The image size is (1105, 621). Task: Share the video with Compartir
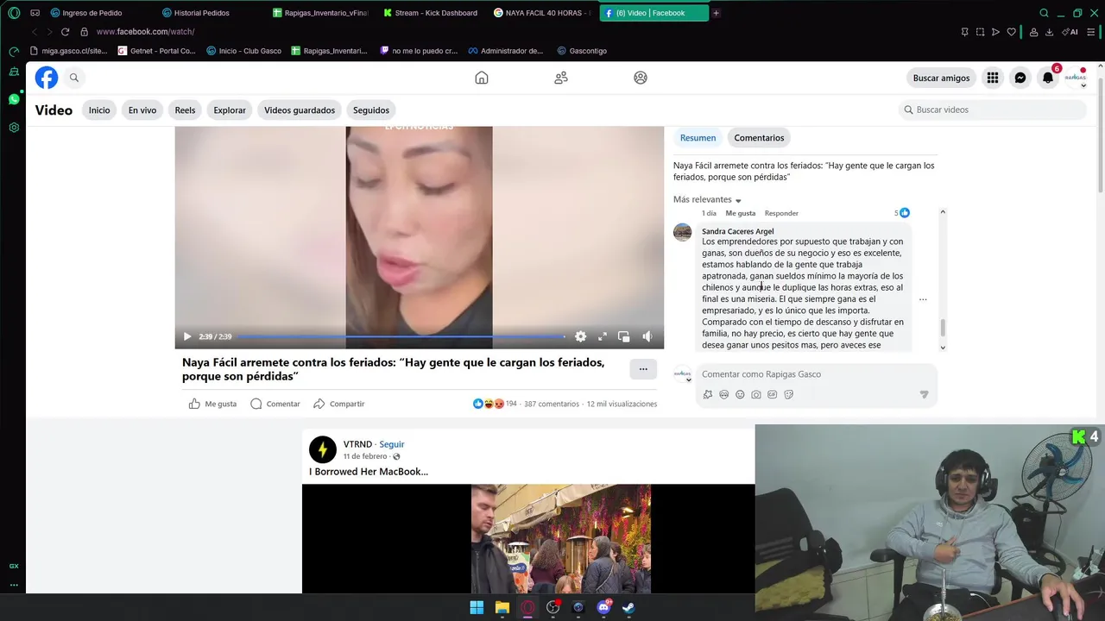point(338,404)
